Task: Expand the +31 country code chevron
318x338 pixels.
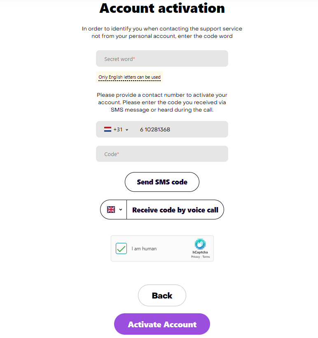Action: (127, 130)
